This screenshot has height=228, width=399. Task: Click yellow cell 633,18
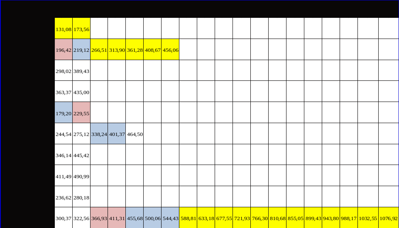pos(206,218)
